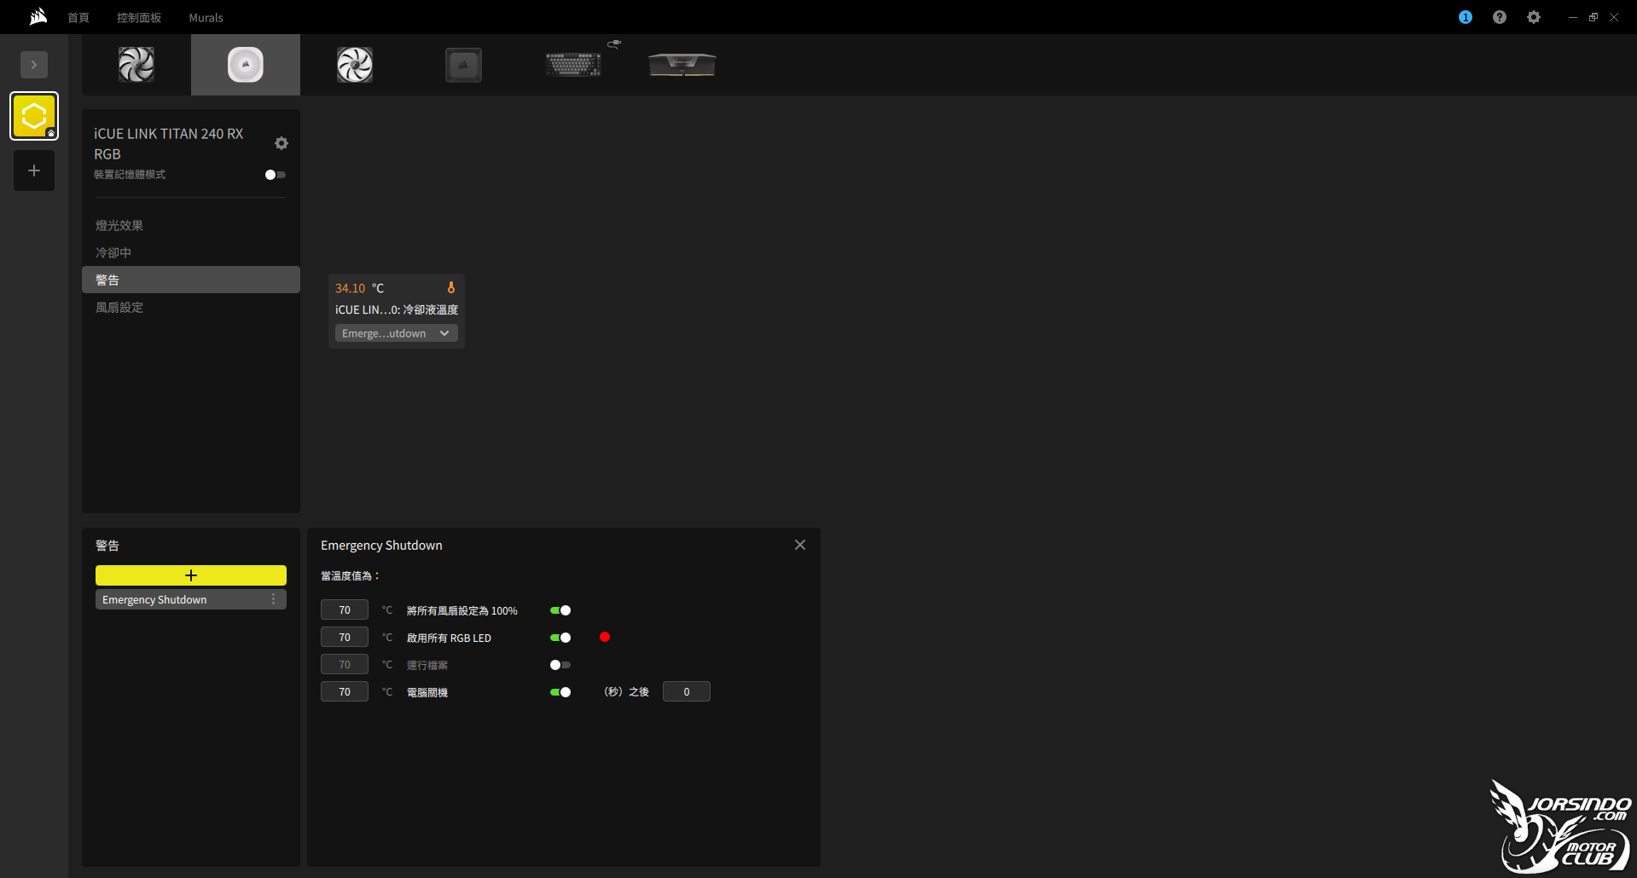Select the dark Corsair hub device icon
1637x878 pixels.
463,65
